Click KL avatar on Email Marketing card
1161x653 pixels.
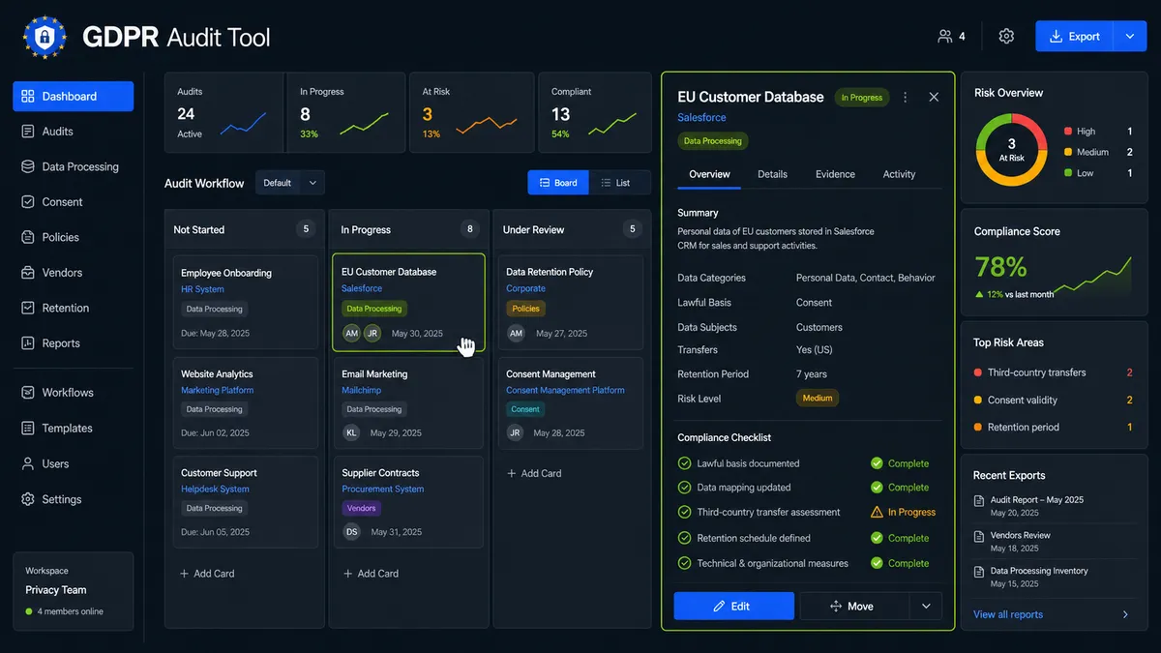(351, 432)
